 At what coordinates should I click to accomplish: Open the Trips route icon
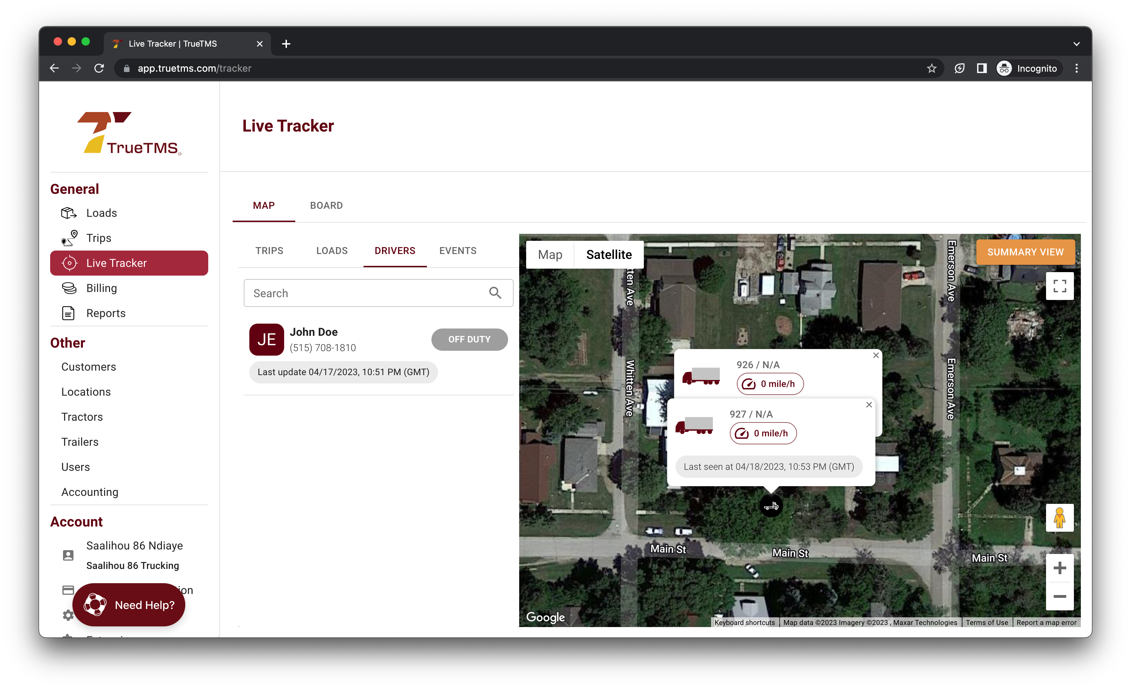pyautogui.click(x=69, y=238)
